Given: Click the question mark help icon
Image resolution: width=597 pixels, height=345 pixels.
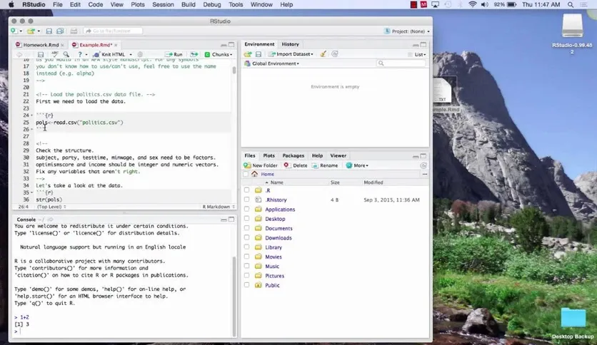Looking at the screenshot, I should (79, 54).
